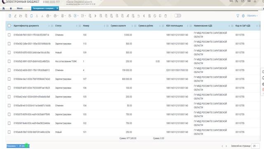Click the upload arrow icon
Screen dimensions: 264x149
[37, 16]
